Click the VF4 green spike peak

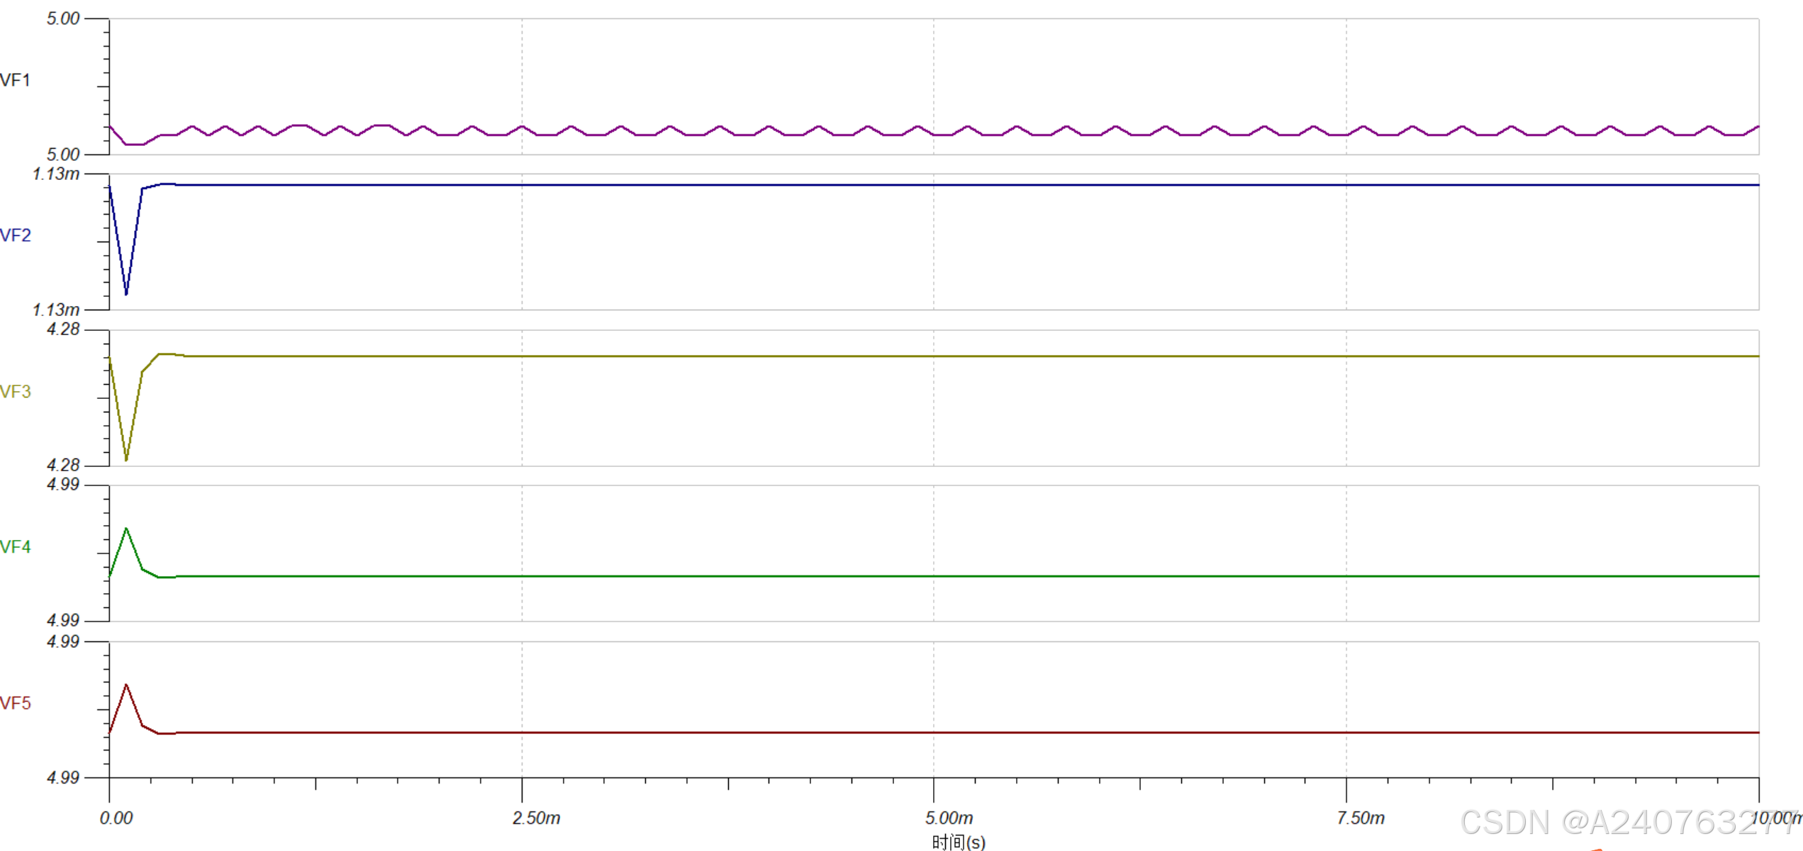[x=126, y=529]
